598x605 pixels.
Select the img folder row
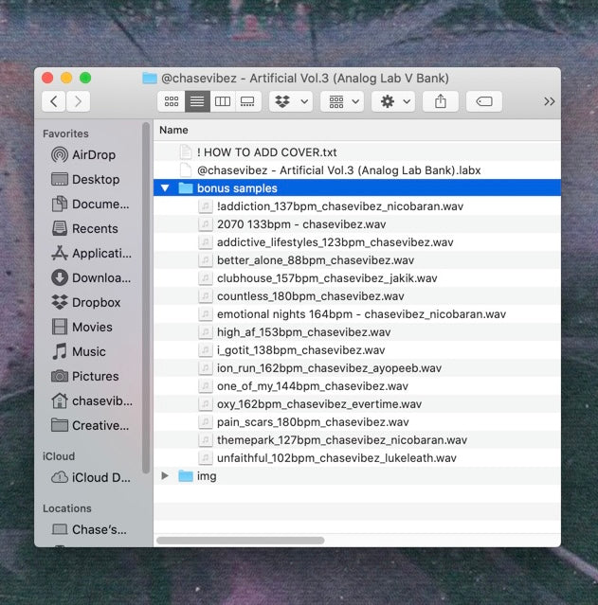pos(357,475)
